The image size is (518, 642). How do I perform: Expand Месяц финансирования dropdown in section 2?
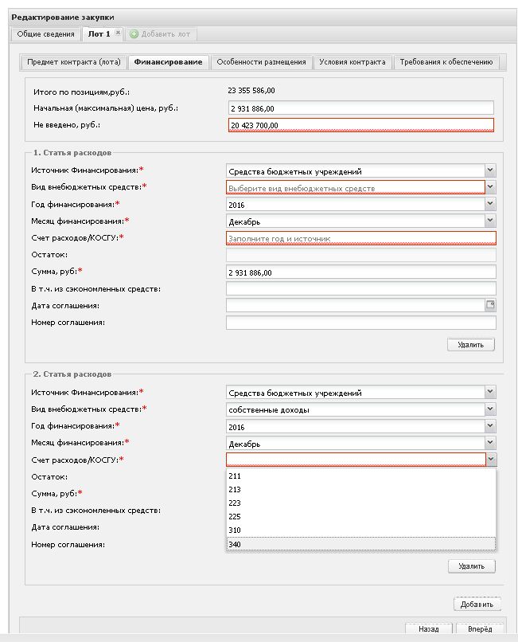click(x=490, y=443)
